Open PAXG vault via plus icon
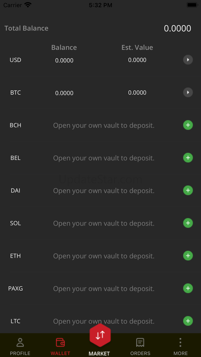 point(188,288)
